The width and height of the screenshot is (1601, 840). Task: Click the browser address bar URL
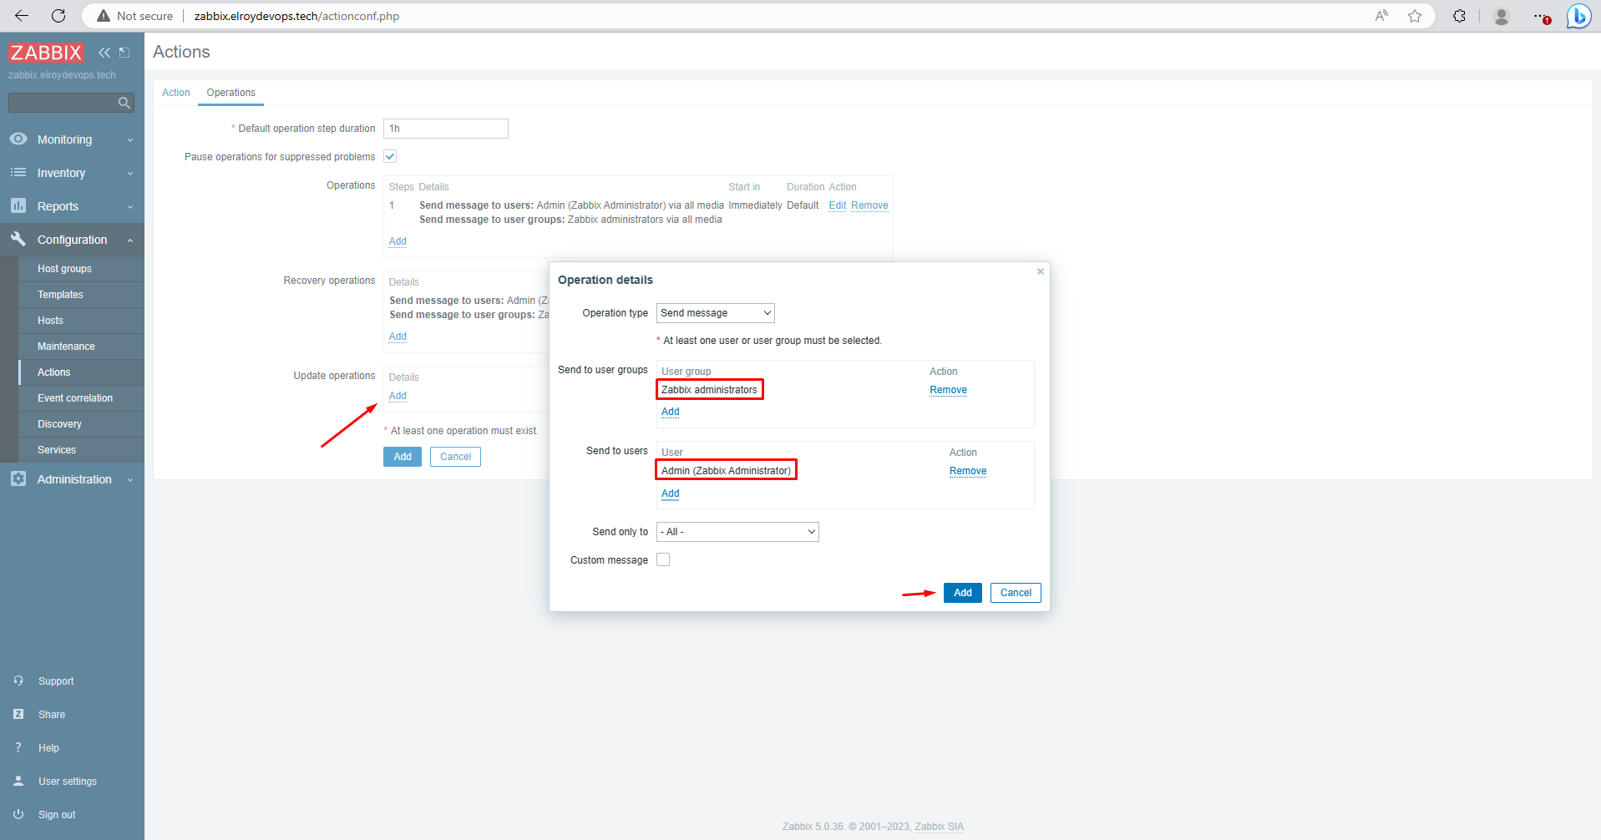pyautogui.click(x=296, y=16)
